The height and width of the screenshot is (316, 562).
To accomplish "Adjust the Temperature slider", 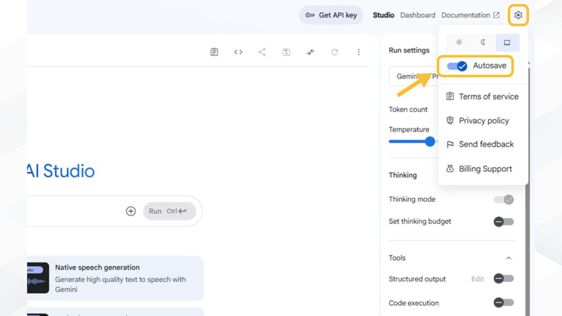I will (430, 141).
